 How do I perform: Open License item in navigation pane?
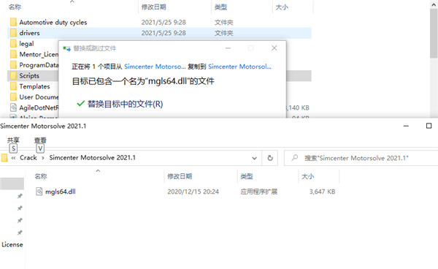pos(12,245)
